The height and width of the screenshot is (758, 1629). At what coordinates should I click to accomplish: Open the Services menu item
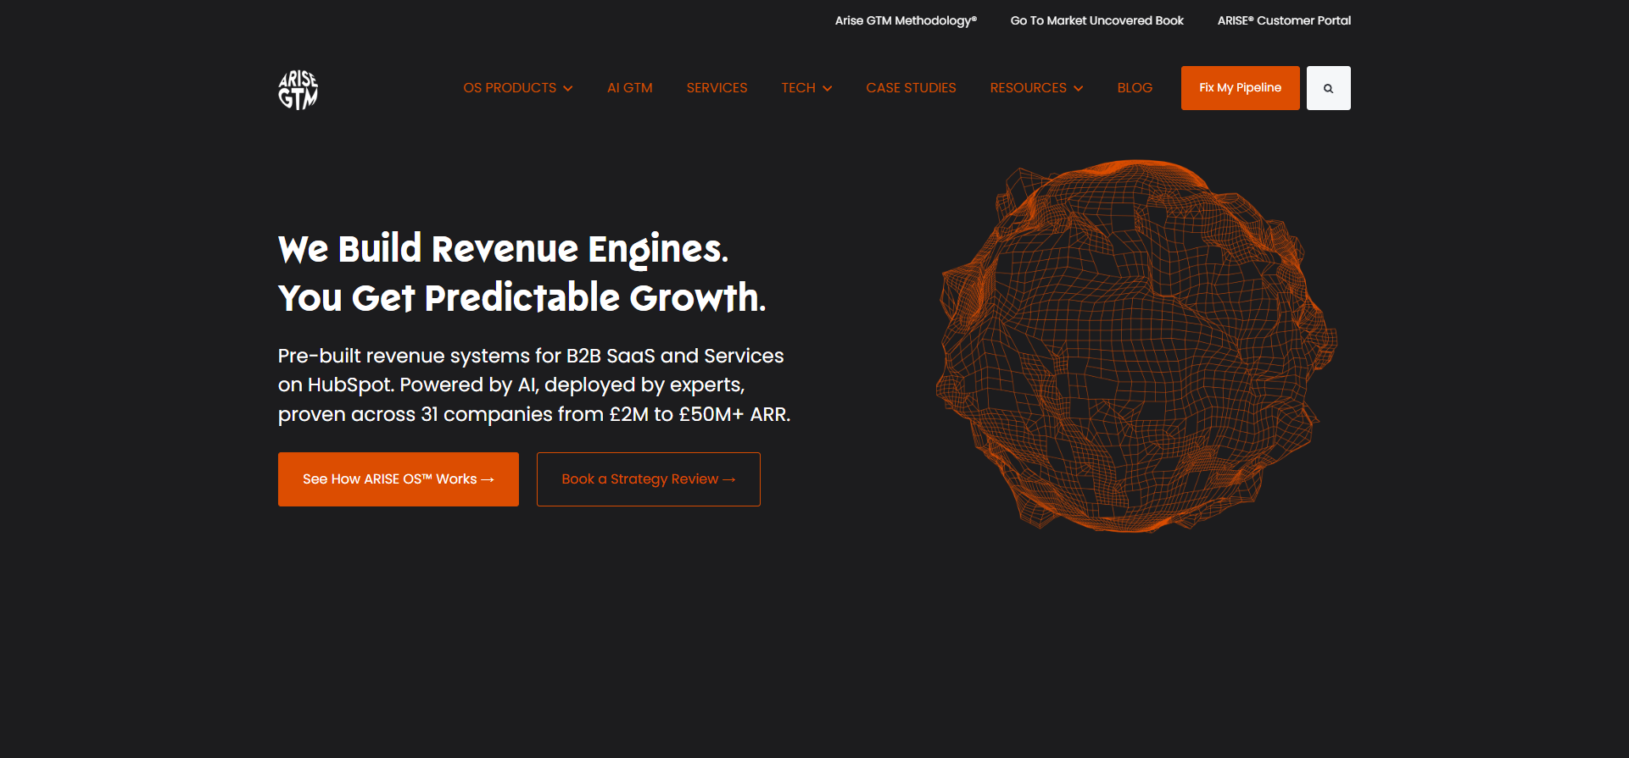[x=717, y=88]
